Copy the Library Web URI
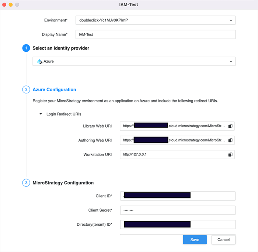This screenshot has width=258, height=252. (x=230, y=126)
